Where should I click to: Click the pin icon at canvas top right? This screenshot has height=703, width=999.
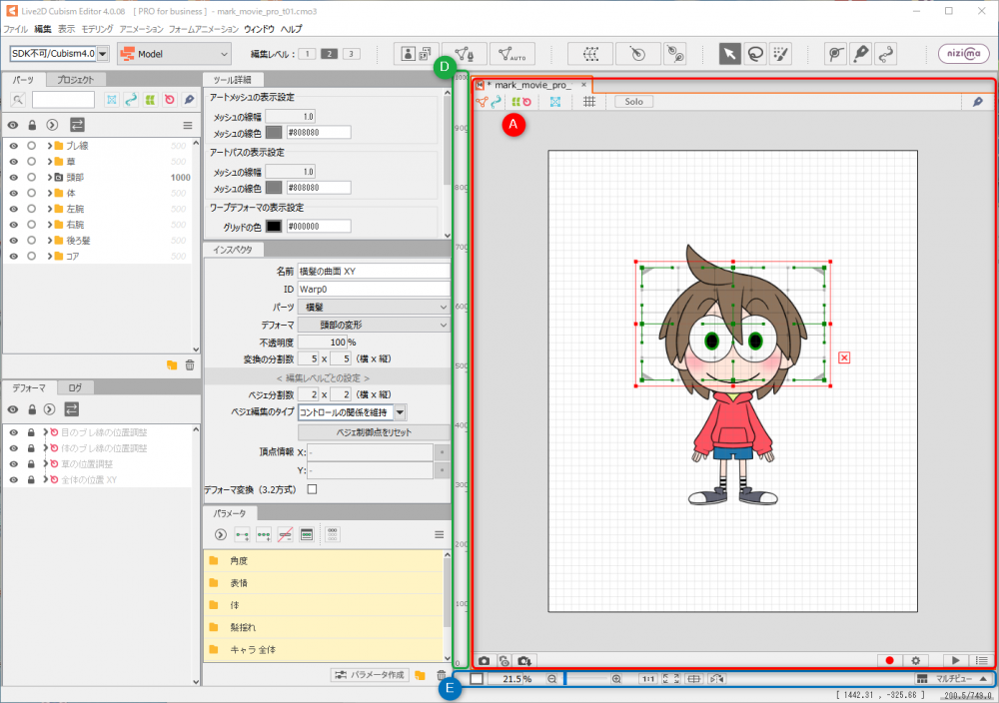click(977, 101)
